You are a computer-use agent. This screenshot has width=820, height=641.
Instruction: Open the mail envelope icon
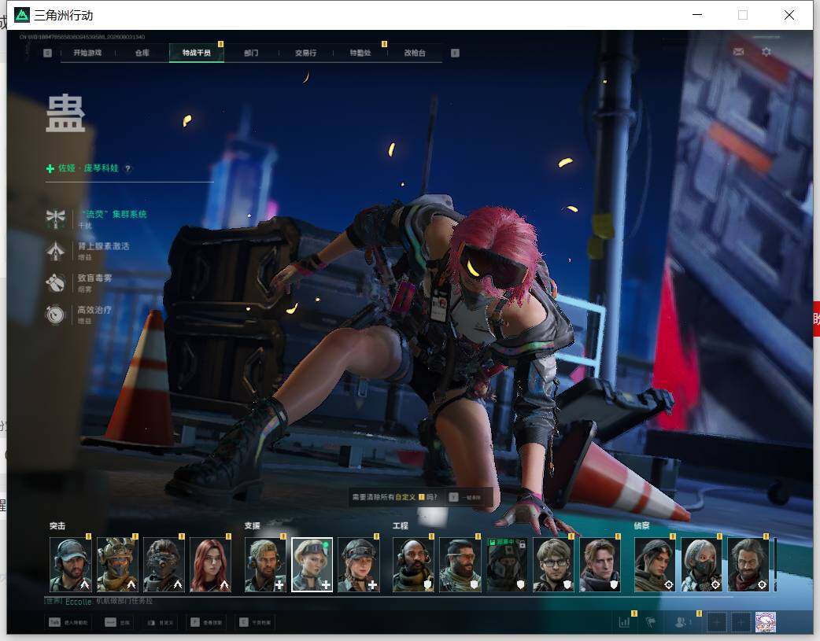(738, 52)
